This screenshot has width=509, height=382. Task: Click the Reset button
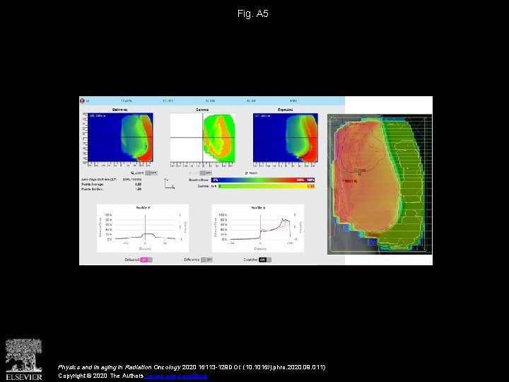click(251, 173)
